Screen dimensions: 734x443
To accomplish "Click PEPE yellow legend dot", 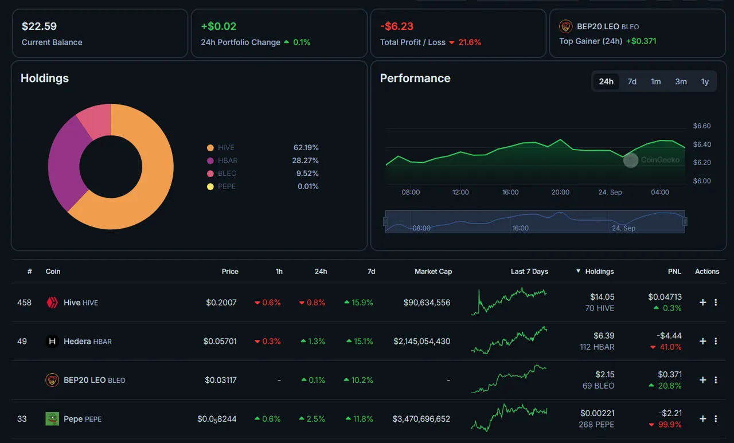I will tap(210, 187).
